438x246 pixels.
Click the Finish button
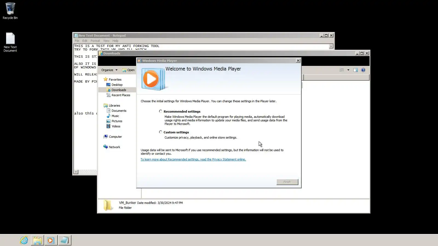tap(287, 182)
